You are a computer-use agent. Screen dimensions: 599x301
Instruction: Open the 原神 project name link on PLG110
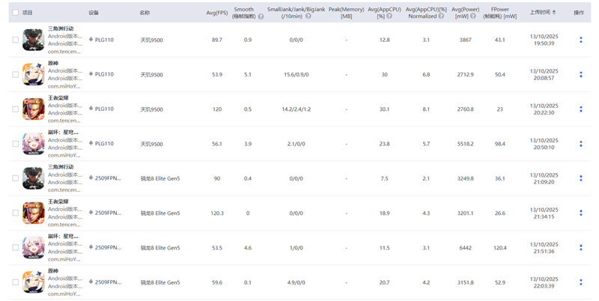pos(53,63)
